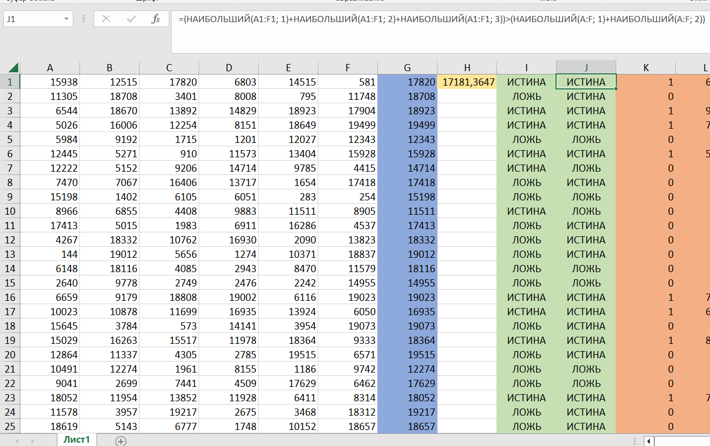Add a new sheet with plus button
The height and width of the screenshot is (446, 710).
[x=120, y=440]
